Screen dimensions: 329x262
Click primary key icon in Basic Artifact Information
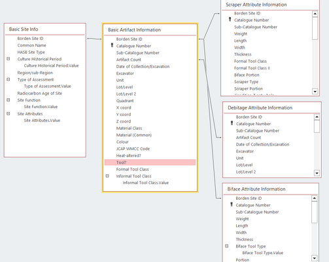click(x=112, y=45)
